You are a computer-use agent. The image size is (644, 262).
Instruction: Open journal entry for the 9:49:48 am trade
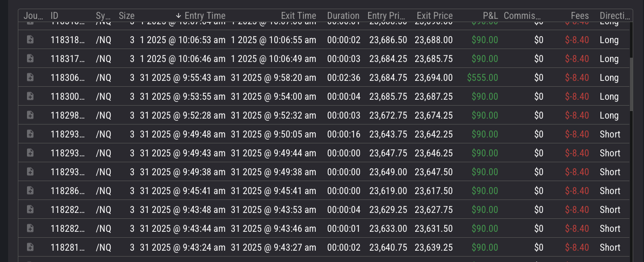30,134
